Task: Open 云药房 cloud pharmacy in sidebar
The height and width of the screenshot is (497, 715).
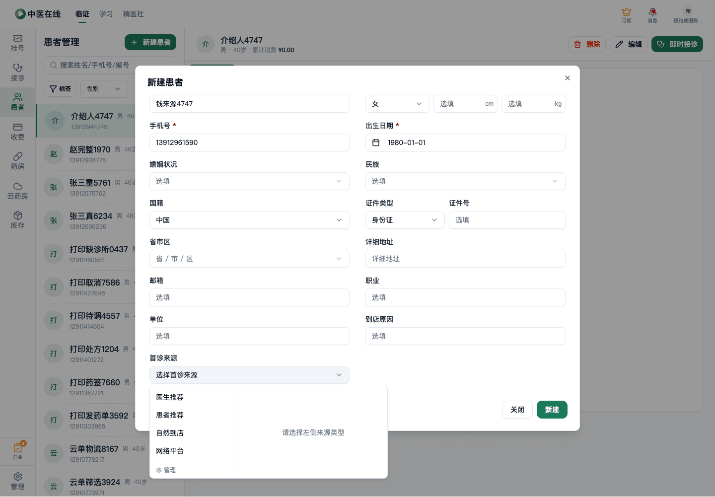Action: tap(17, 191)
